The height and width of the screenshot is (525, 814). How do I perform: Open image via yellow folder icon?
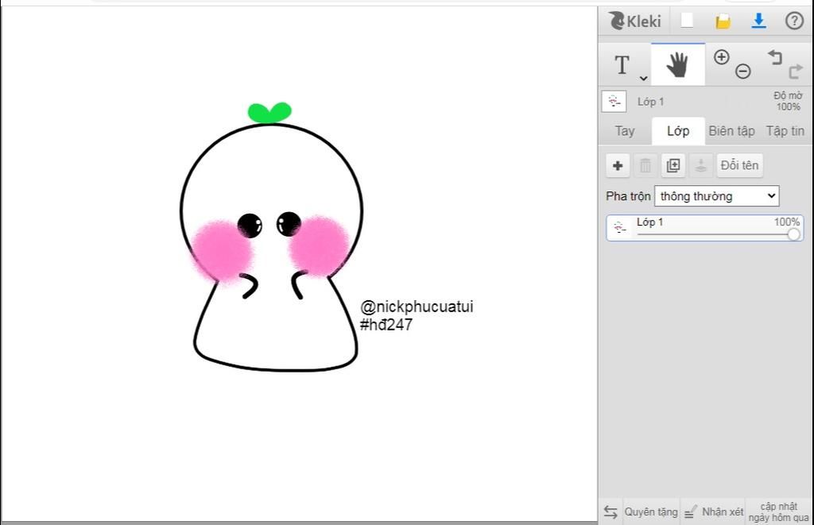tap(723, 21)
